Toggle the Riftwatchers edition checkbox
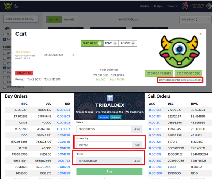 [5, 87]
